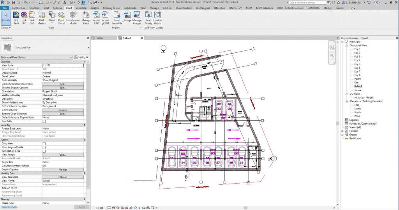Click the Properties panel vertical scrollbar
The image size is (399, 210).
pyautogui.click(x=88, y=127)
